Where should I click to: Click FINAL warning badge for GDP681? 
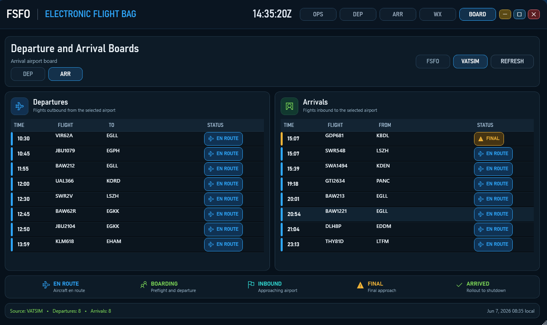489,139
